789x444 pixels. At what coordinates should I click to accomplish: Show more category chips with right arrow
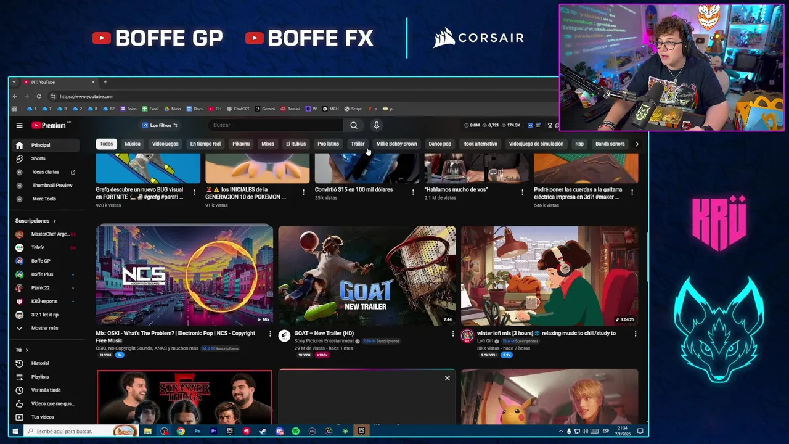[x=637, y=144]
